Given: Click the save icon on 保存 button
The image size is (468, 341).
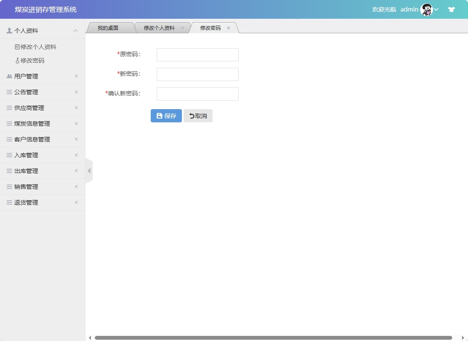Looking at the screenshot, I should 160,116.
